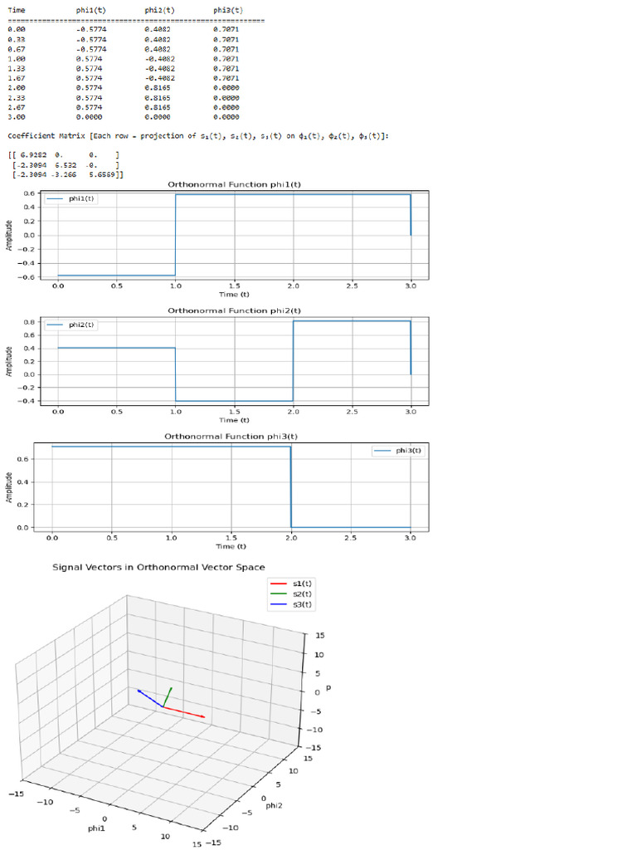The width and height of the screenshot is (637, 850).
Task: Click the red s1 vector arrow
Action: click(x=184, y=712)
